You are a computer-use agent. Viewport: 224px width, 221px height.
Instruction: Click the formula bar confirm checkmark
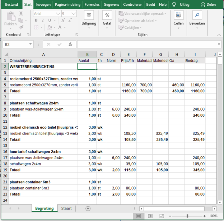[x=60, y=44]
